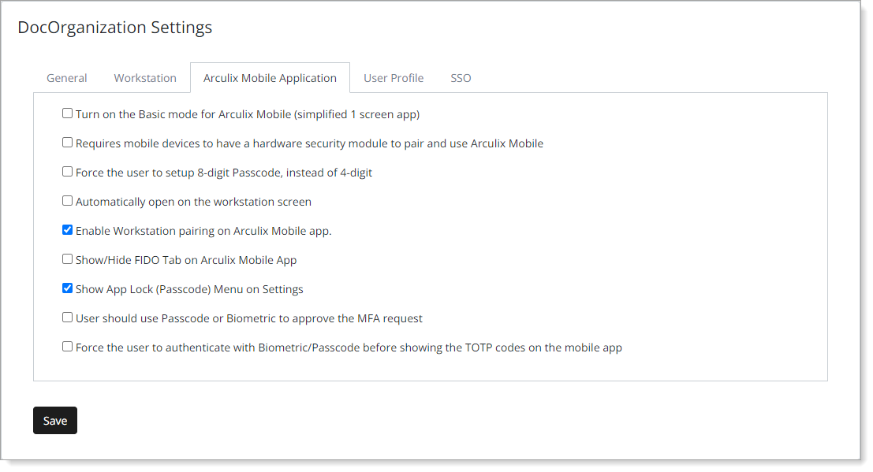This screenshot has width=873, height=472.
Task: Uncheck Enable Workstation pairing checkbox
Action: click(68, 230)
